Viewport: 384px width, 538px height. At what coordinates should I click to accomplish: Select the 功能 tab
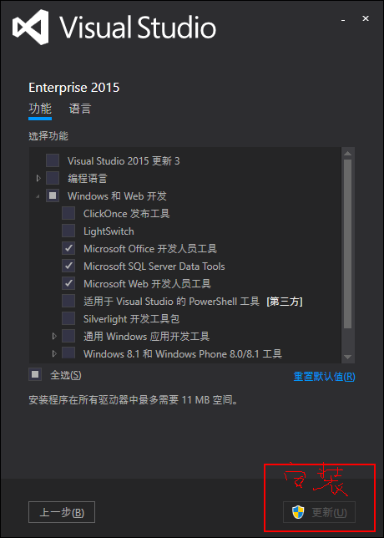[x=40, y=109]
